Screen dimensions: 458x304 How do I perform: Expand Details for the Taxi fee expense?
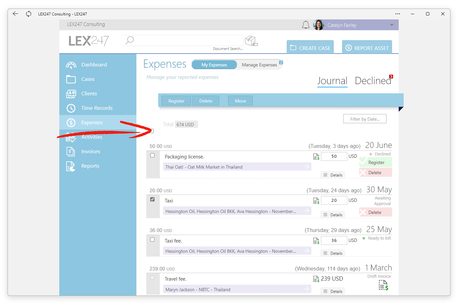[x=333, y=253]
